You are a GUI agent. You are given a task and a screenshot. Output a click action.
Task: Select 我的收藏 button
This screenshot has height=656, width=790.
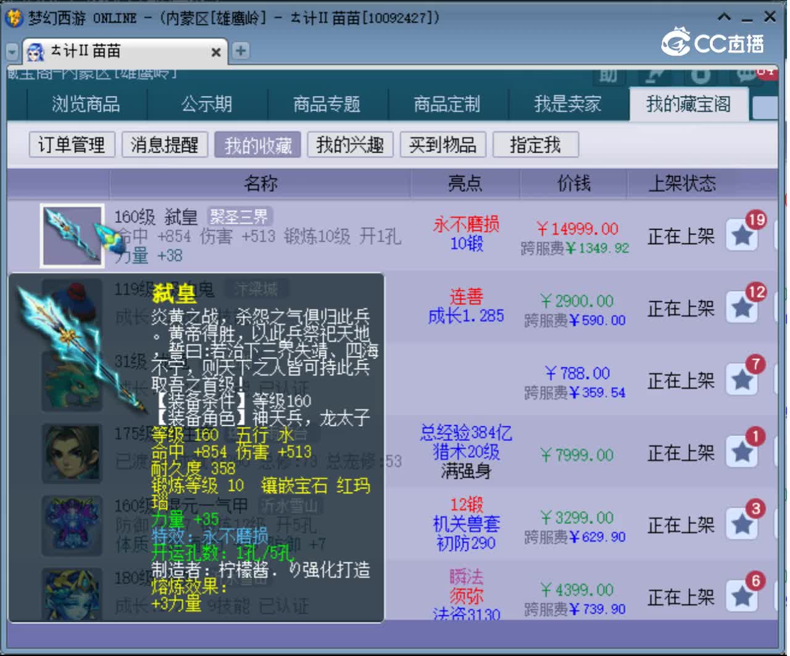[x=258, y=145]
